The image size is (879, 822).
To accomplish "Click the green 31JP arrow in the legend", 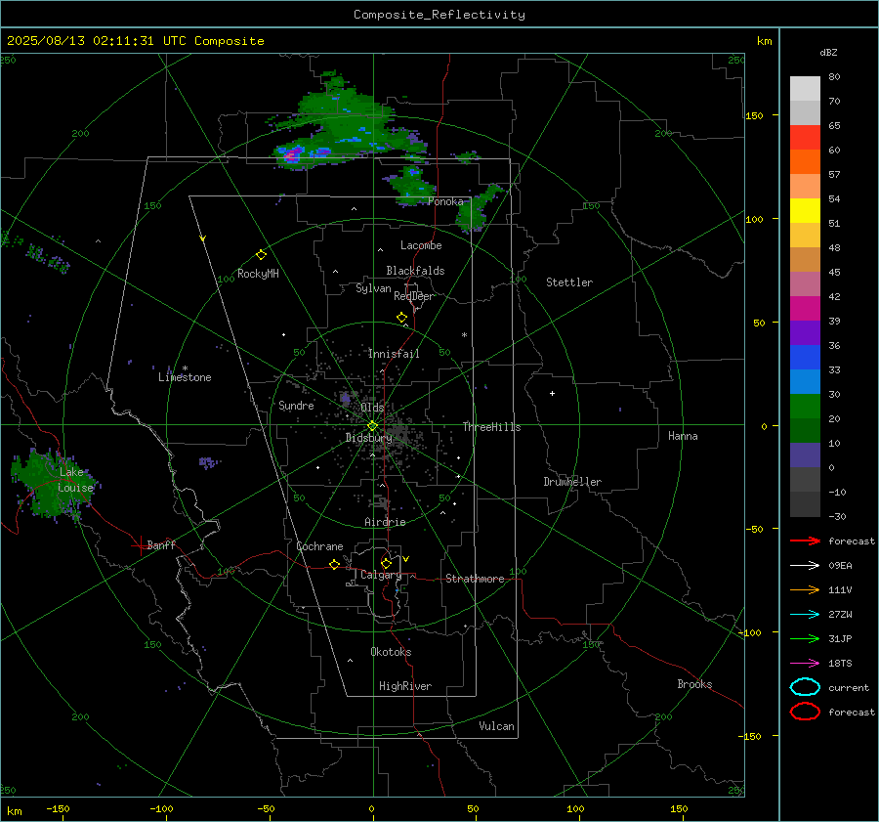I will (805, 638).
